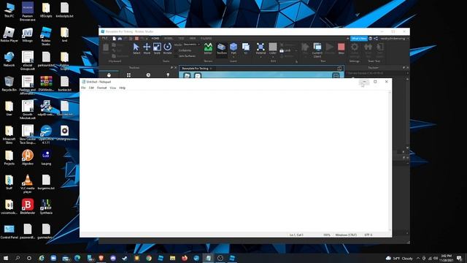The image size is (467, 263).
Task: Activate the Move tool in Roblox Studio
Action: [x=147, y=48]
